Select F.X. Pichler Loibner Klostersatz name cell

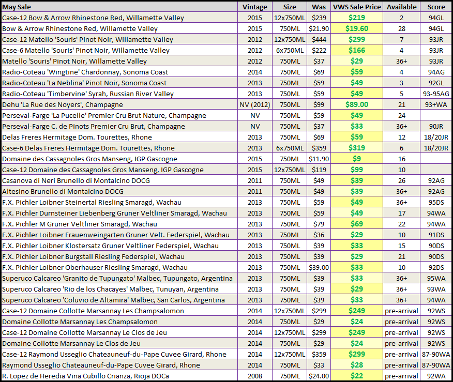(x=119, y=246)
